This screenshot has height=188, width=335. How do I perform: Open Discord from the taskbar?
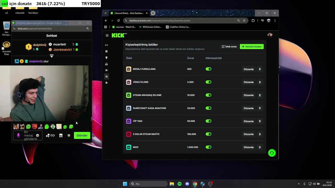tap(187, 184)
